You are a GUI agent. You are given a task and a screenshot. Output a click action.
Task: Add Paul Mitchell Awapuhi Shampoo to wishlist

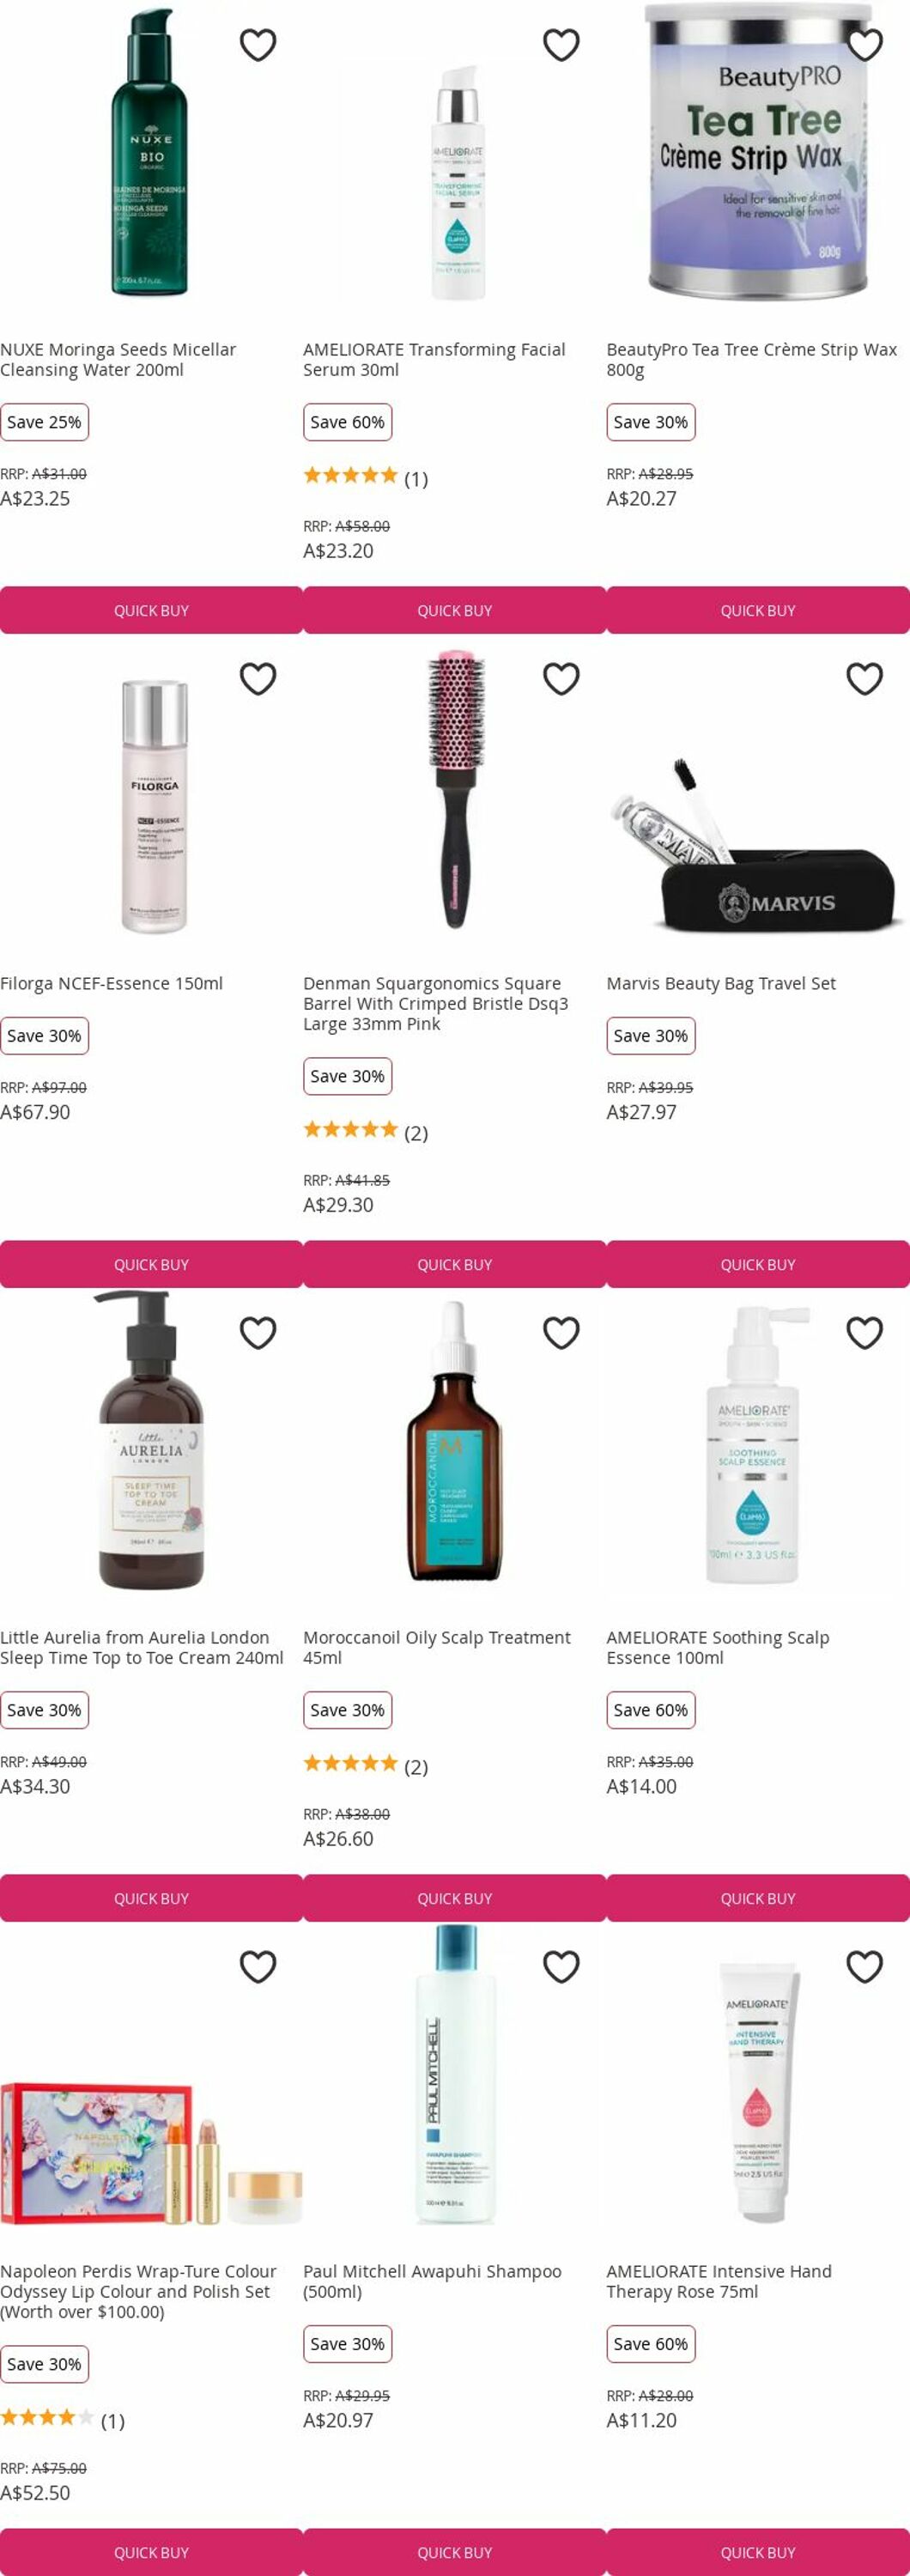[x=561, y=1967]
